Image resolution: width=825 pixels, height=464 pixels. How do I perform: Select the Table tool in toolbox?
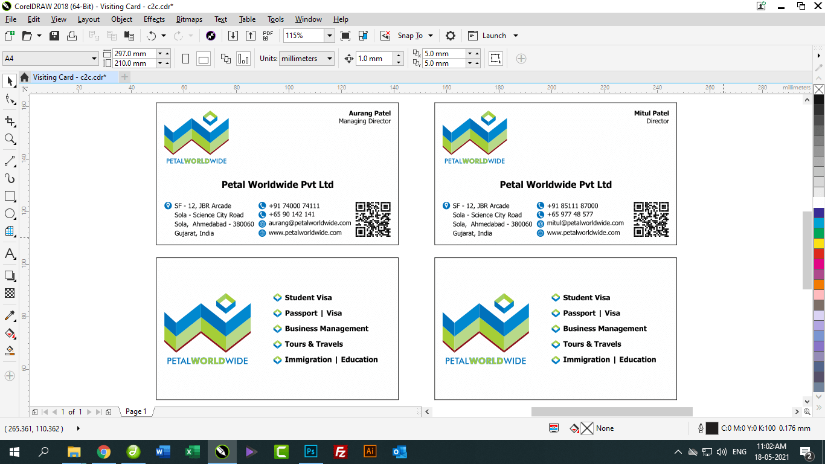10,231
